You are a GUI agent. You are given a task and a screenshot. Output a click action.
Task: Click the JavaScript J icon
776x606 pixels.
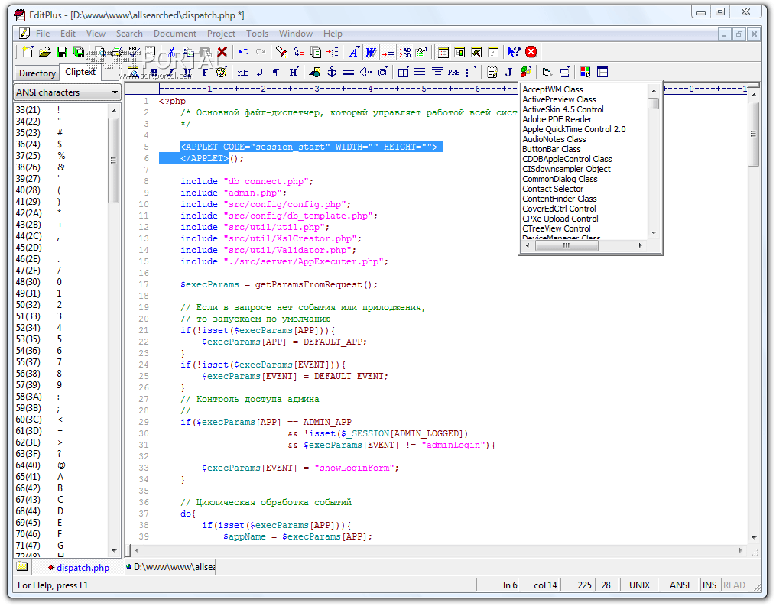click(508, 73)
